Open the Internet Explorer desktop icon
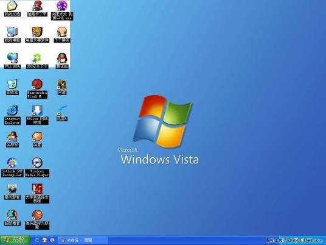Image resolution: width=326 pixels, height=245 pixels. click(12, 115)
